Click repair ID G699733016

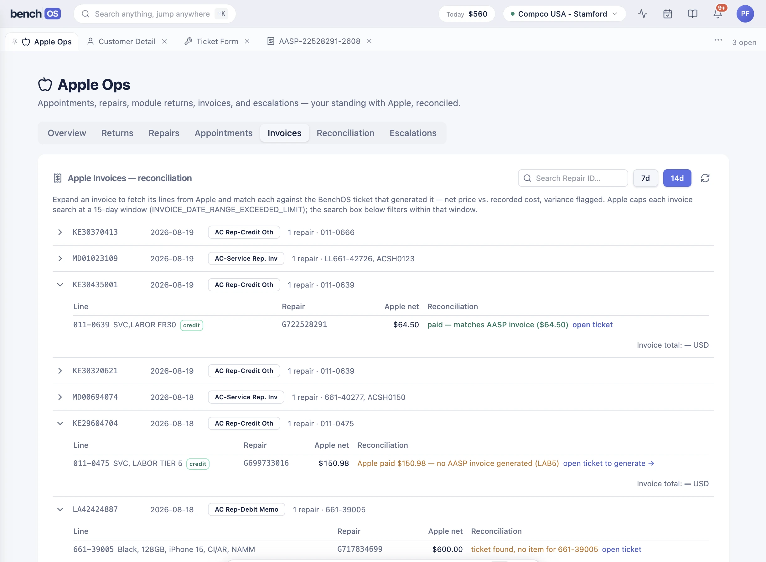coord(266,463)
